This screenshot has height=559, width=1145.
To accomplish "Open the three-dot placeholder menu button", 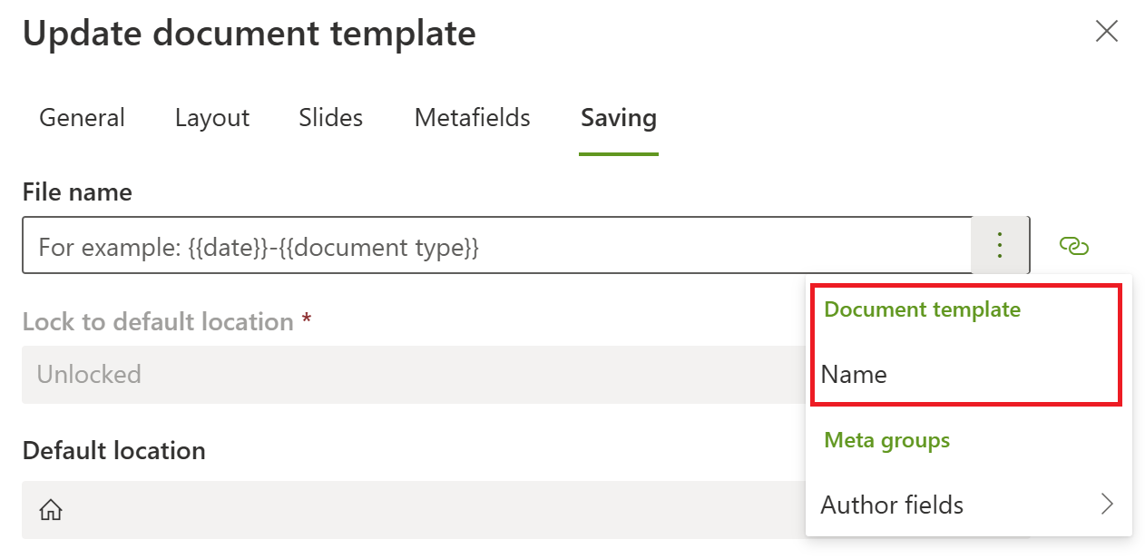I will (1000, 245).
